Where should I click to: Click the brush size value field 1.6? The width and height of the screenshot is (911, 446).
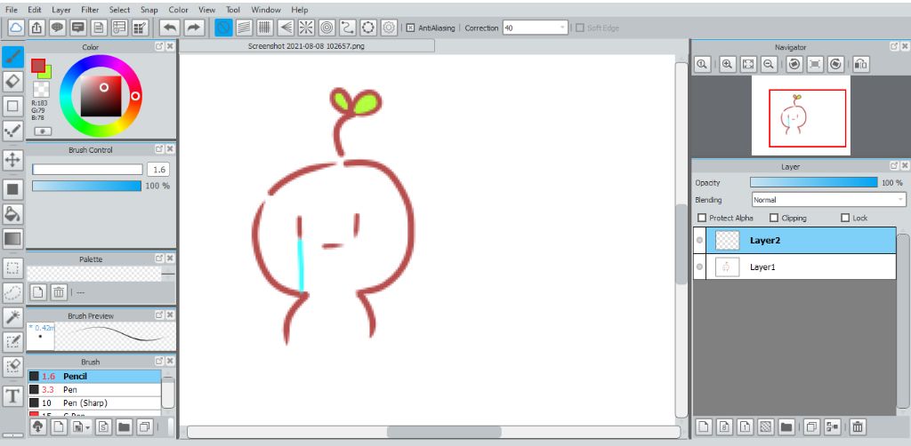coord(158,170)
